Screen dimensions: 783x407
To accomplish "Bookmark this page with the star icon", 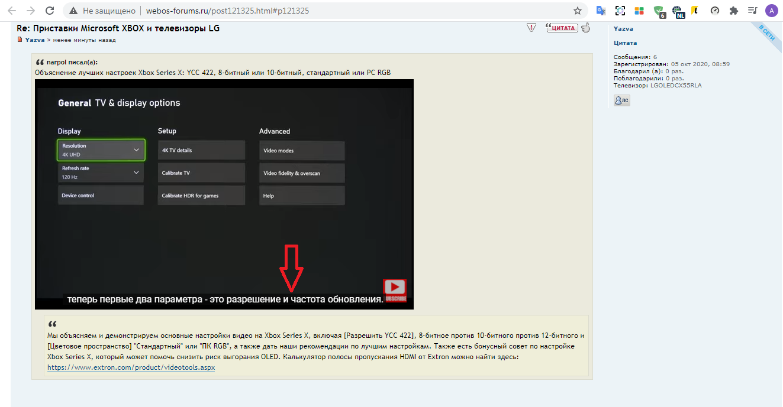I will click(x=578, y=11).
